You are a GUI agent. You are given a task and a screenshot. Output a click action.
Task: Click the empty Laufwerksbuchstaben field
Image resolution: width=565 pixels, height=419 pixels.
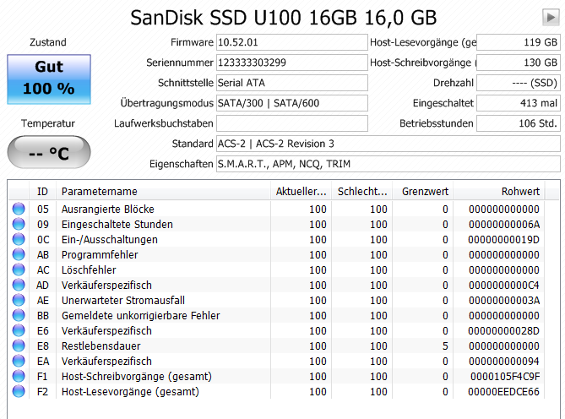click(x=292, y=123)
